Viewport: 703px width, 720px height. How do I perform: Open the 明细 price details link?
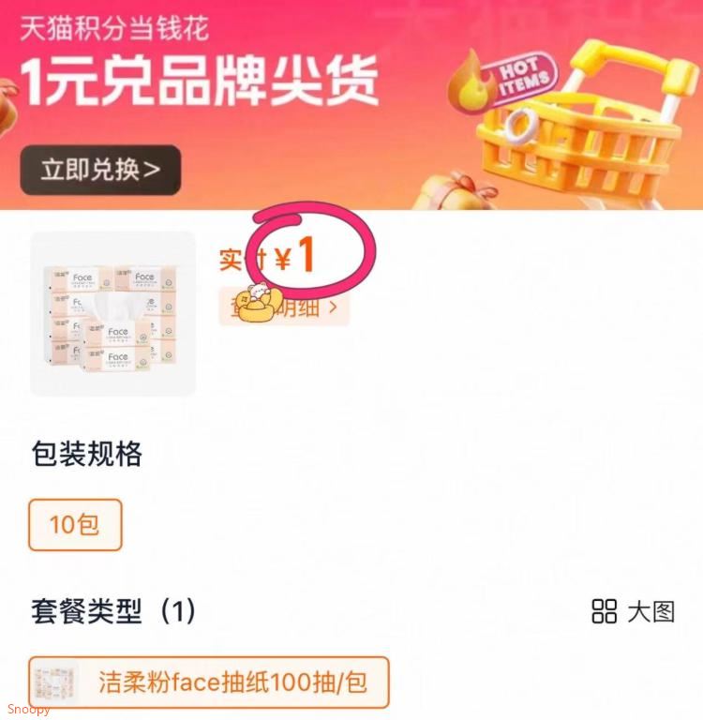point(284,307)
